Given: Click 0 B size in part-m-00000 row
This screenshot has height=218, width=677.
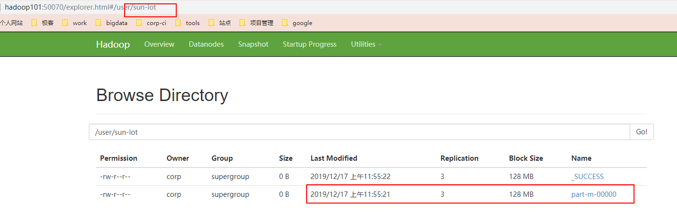Looking at the screenshot, I should click(284, 194).
